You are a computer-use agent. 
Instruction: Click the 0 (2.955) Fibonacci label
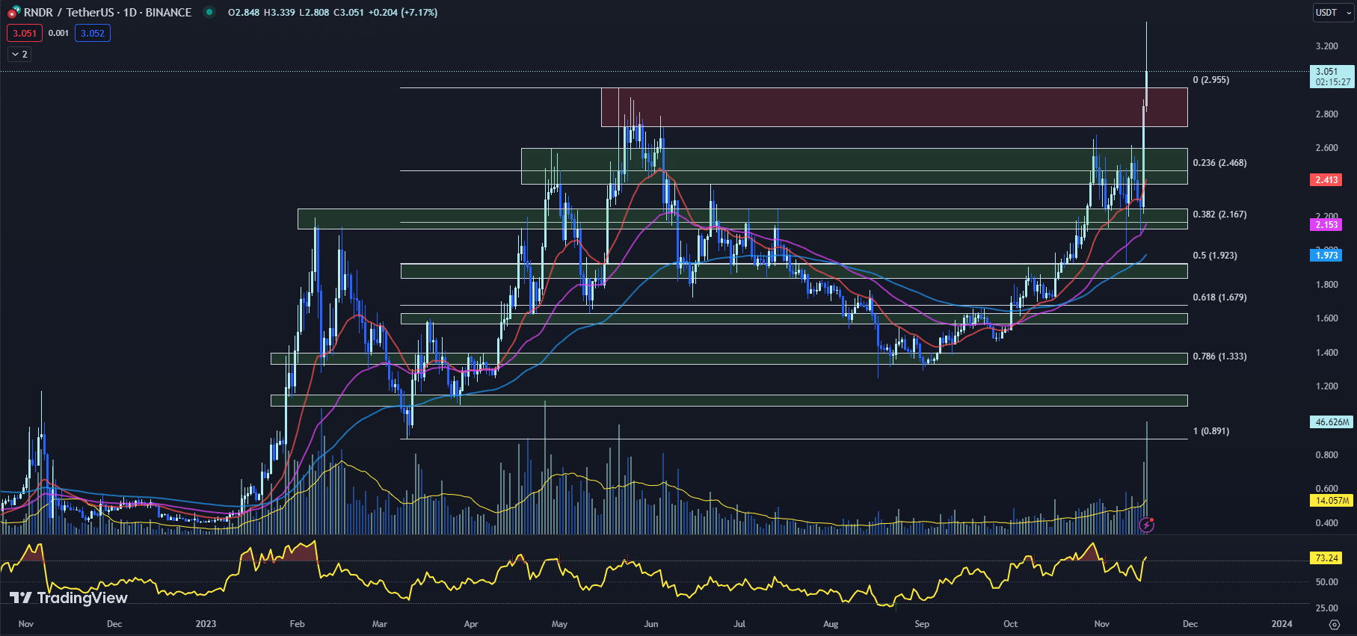click(x=1210, y=80)
